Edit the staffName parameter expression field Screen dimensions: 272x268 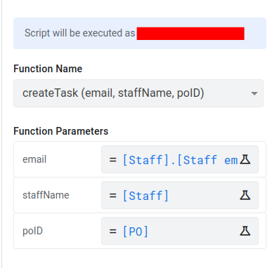click(x=180, y=195)
